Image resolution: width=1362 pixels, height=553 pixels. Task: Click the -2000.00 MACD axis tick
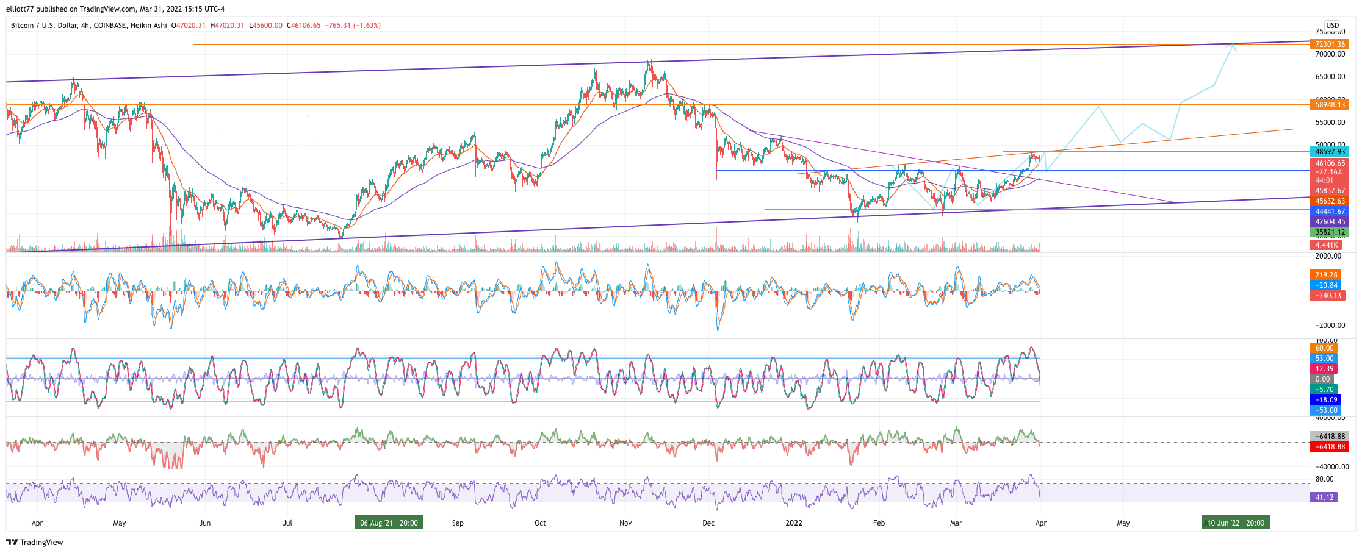click(1330, 326)
